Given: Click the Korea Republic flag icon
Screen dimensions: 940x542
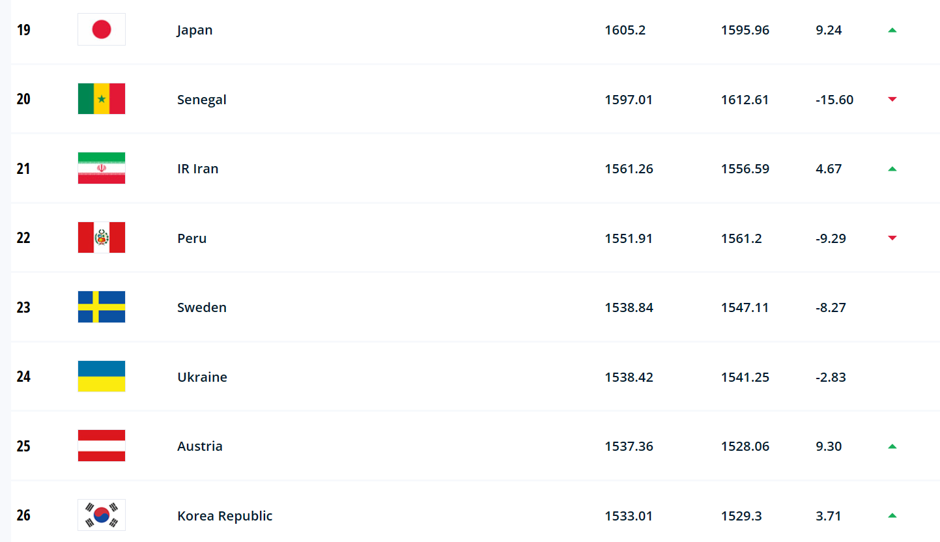Looking at the screenshot, I should (102, 515).
